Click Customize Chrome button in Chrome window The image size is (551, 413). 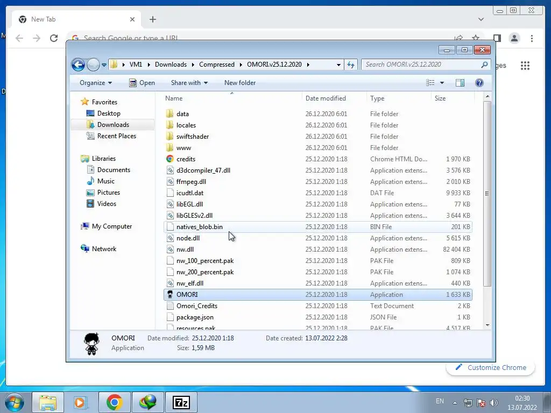click(491, 368)
